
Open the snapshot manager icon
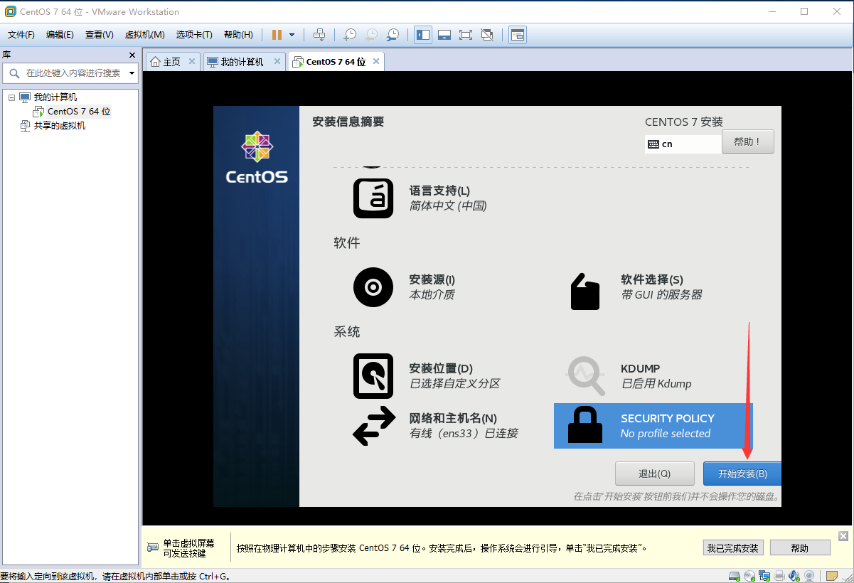[x=393, y=35]
